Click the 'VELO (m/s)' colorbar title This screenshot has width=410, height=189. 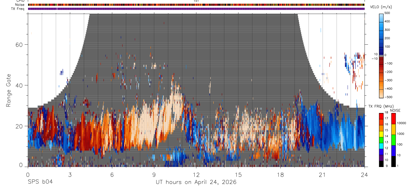pyautogui.click(x=381, y=7)
